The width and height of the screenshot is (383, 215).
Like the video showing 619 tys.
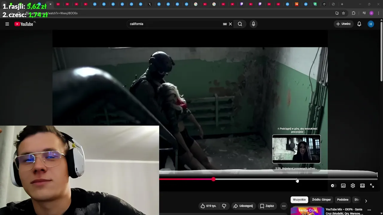coord(208,206)
